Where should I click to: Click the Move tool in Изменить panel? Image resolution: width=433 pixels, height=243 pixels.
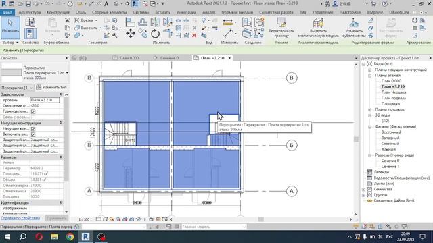(x=131, y=34)
